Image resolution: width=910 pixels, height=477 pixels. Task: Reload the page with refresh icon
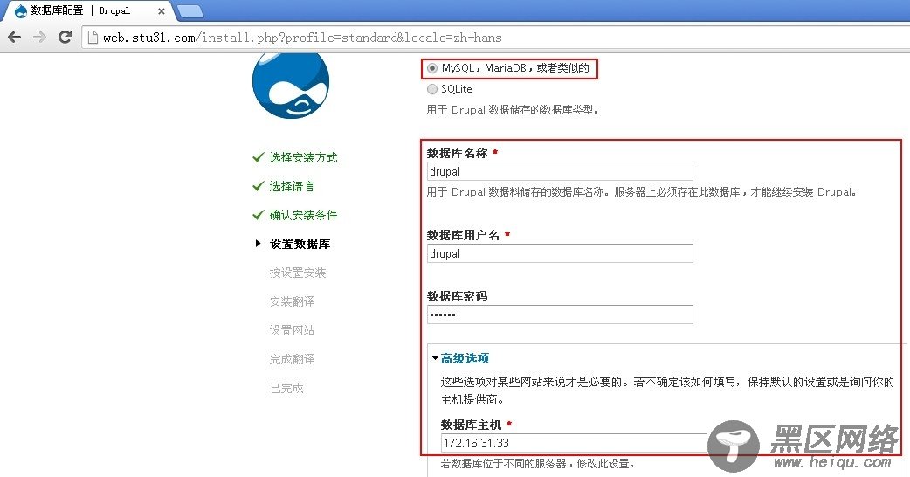tap(65, 38)
